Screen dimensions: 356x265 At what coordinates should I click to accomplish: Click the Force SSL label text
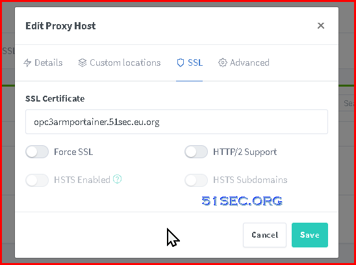pos(73,152)
